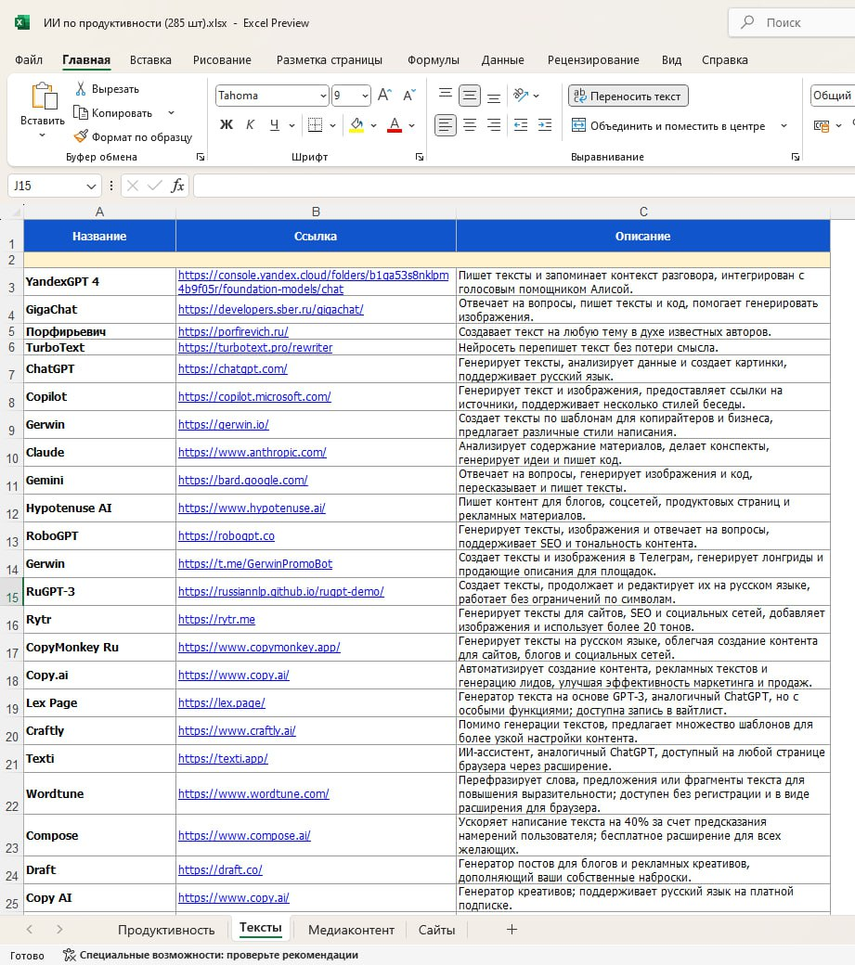
Task: Decrease the indent
Action: pos(521,125)
